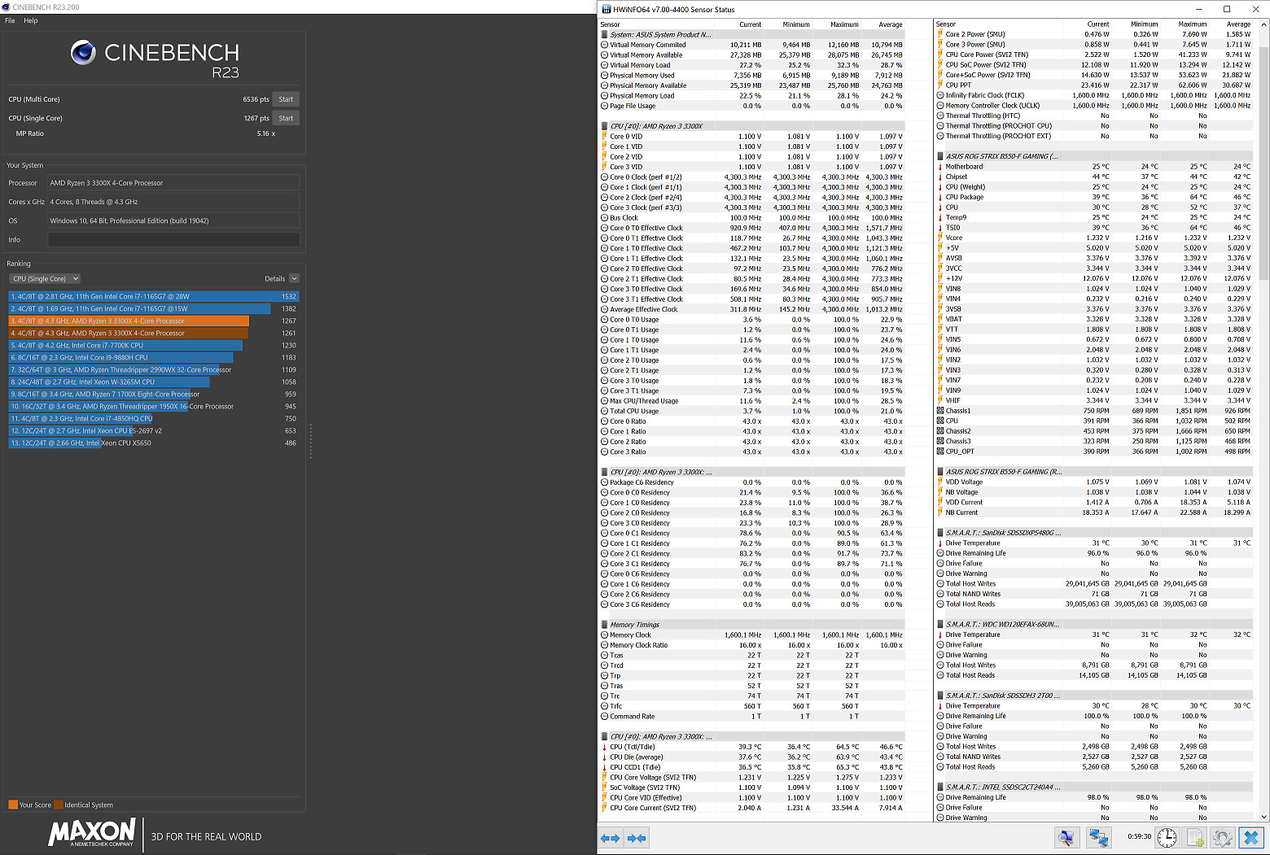This screenshot has width=1270, height=855.
Task: Click the Info text field in Your System
Action: 173,239
